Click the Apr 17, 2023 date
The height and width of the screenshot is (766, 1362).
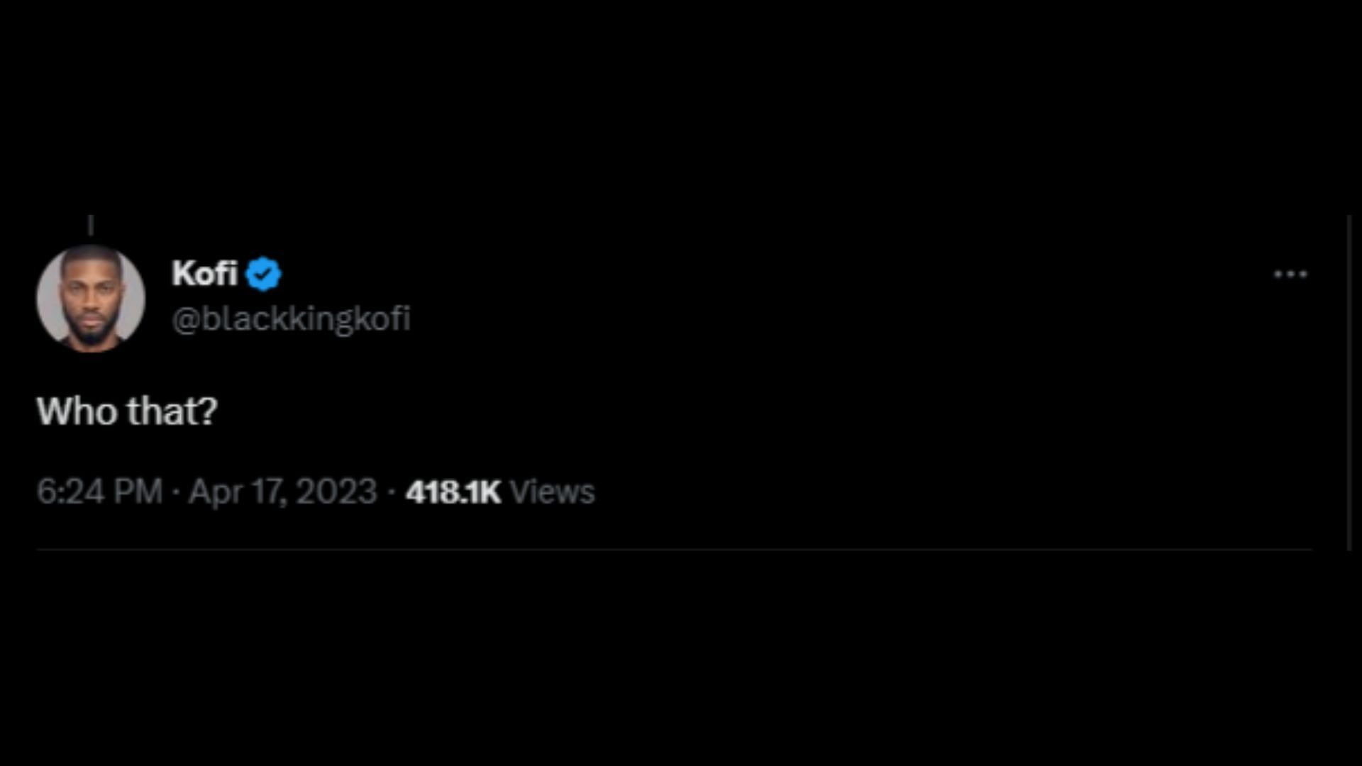(x=282, y=492)
